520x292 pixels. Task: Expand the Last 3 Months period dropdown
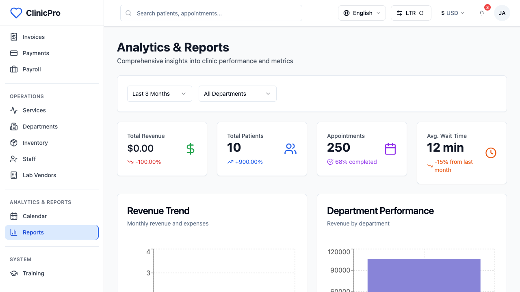[x=160, y=94]
